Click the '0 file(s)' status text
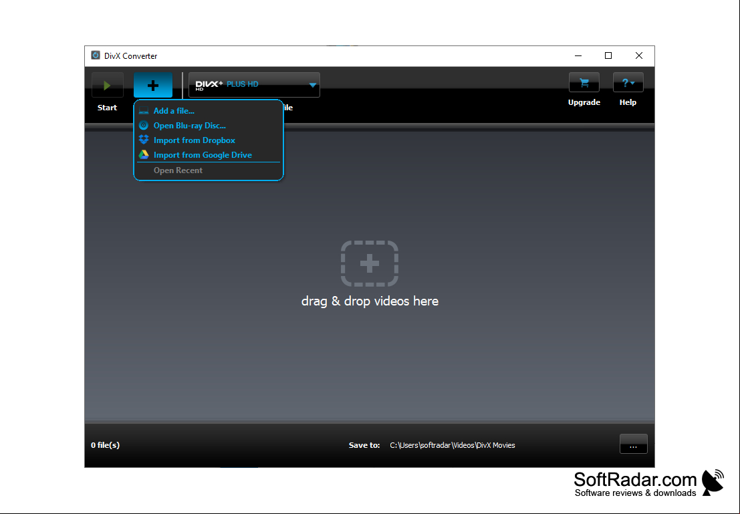 [105, 445]
